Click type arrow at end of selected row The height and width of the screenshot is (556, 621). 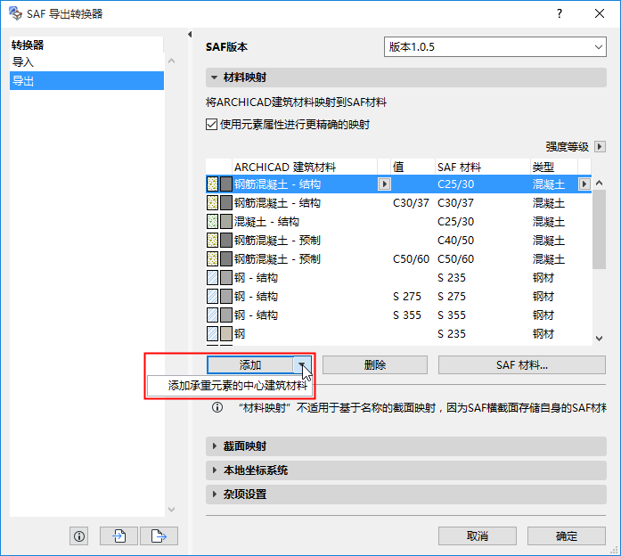point(584,184)
